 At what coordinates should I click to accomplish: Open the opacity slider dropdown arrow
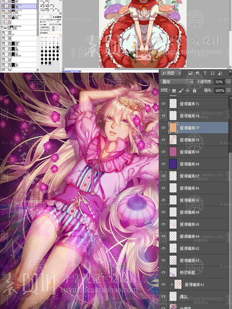click(x=229, y=82)
